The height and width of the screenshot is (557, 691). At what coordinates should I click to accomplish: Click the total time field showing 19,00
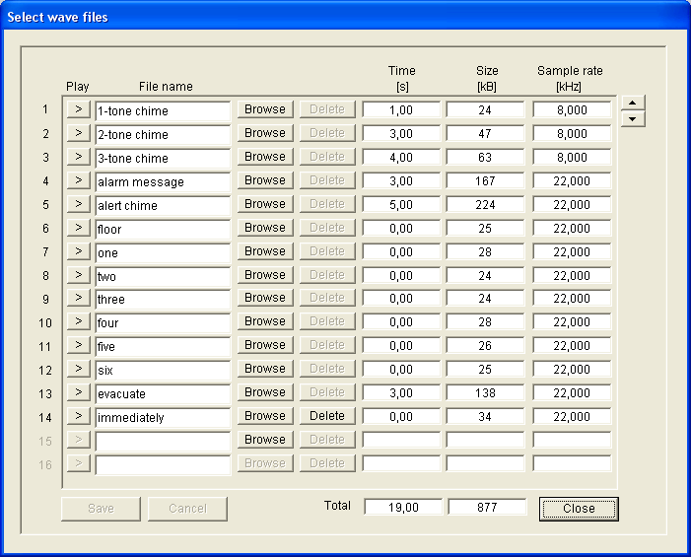tap(403, 507)
